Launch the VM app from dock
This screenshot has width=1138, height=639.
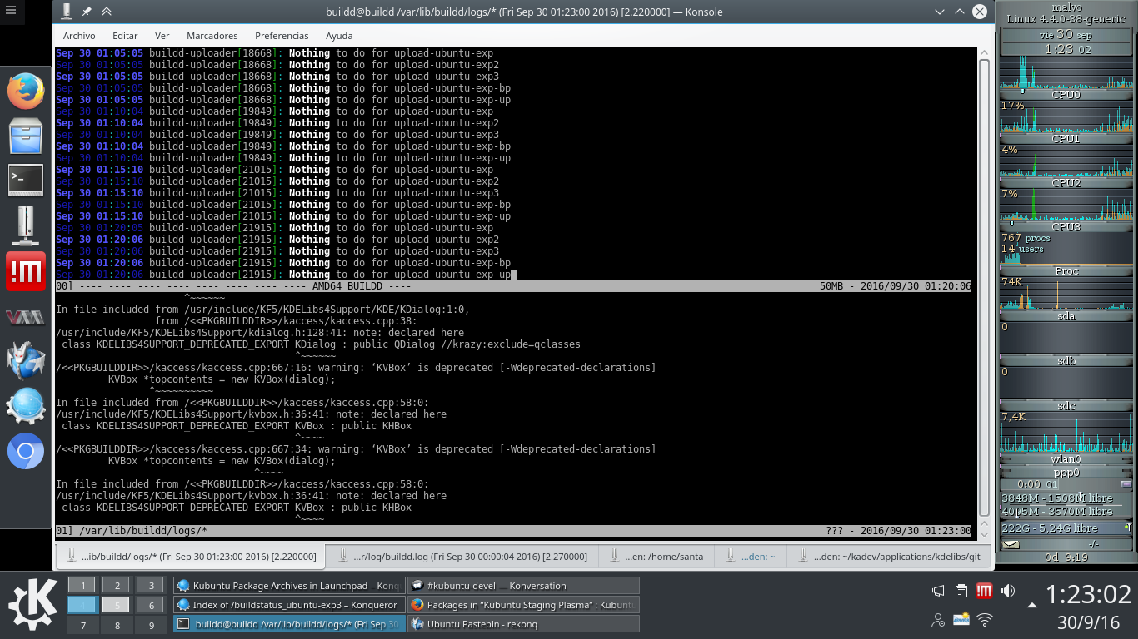[26, 317]
